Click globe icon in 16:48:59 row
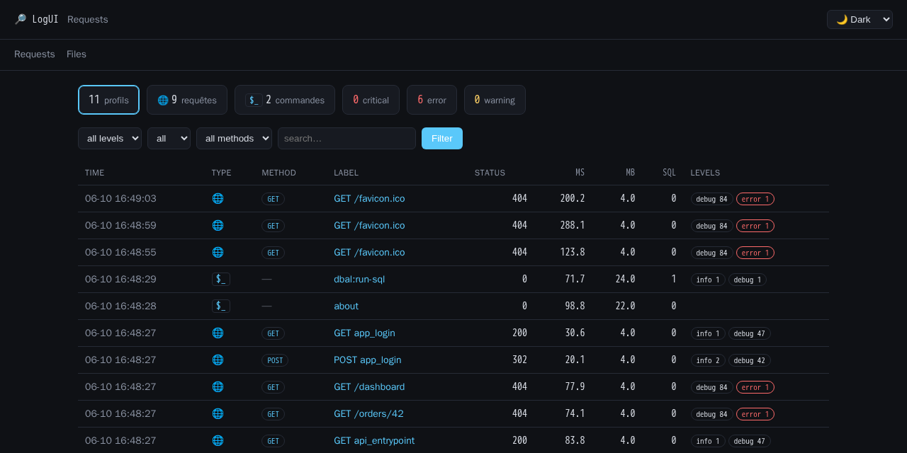Image resolution: width=907 pixels, height=453 pixels. point(218,225)
